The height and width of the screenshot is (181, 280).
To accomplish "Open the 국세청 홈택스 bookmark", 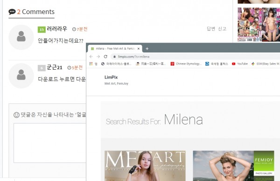I will coord(217,64).
